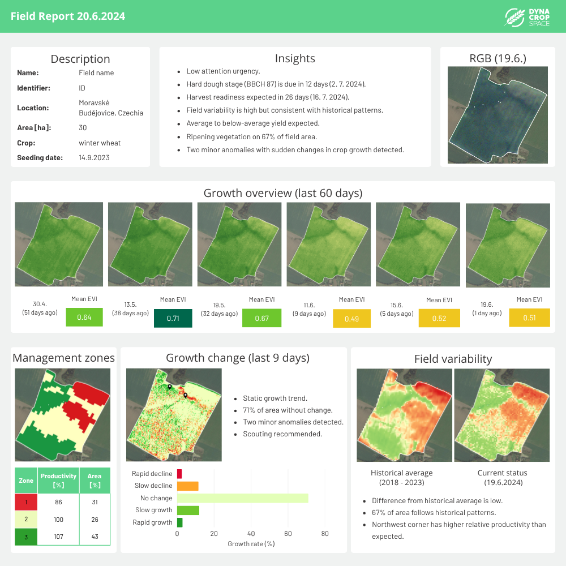566x566 pixels.
Task: Click the right anomaly pin on growth change map
Action: pos(185,395)
